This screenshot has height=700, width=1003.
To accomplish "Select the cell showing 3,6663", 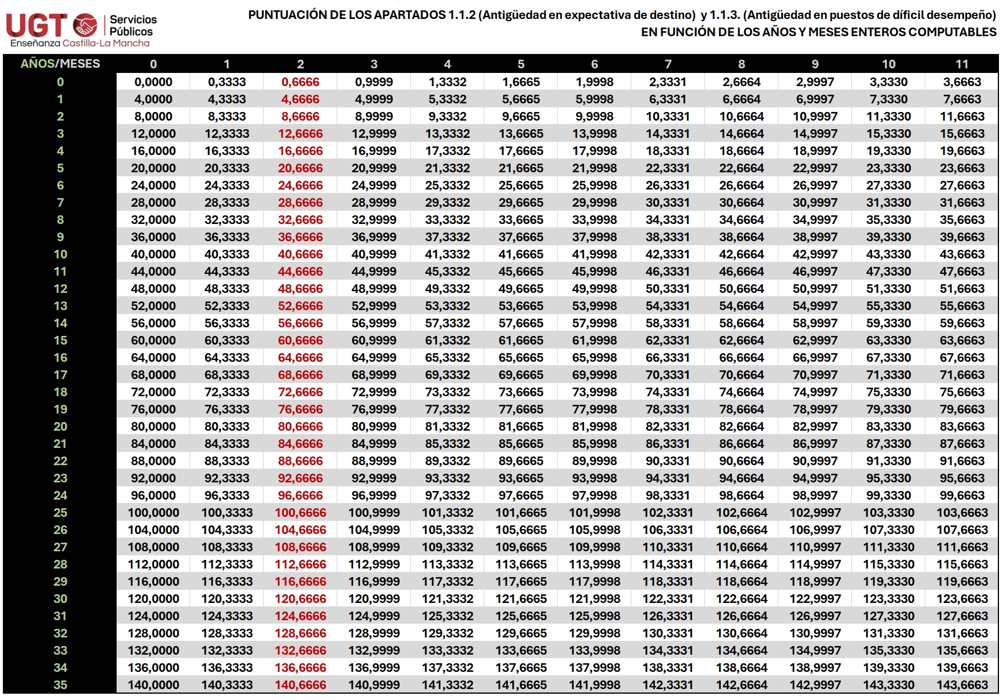I will [962, 82].
